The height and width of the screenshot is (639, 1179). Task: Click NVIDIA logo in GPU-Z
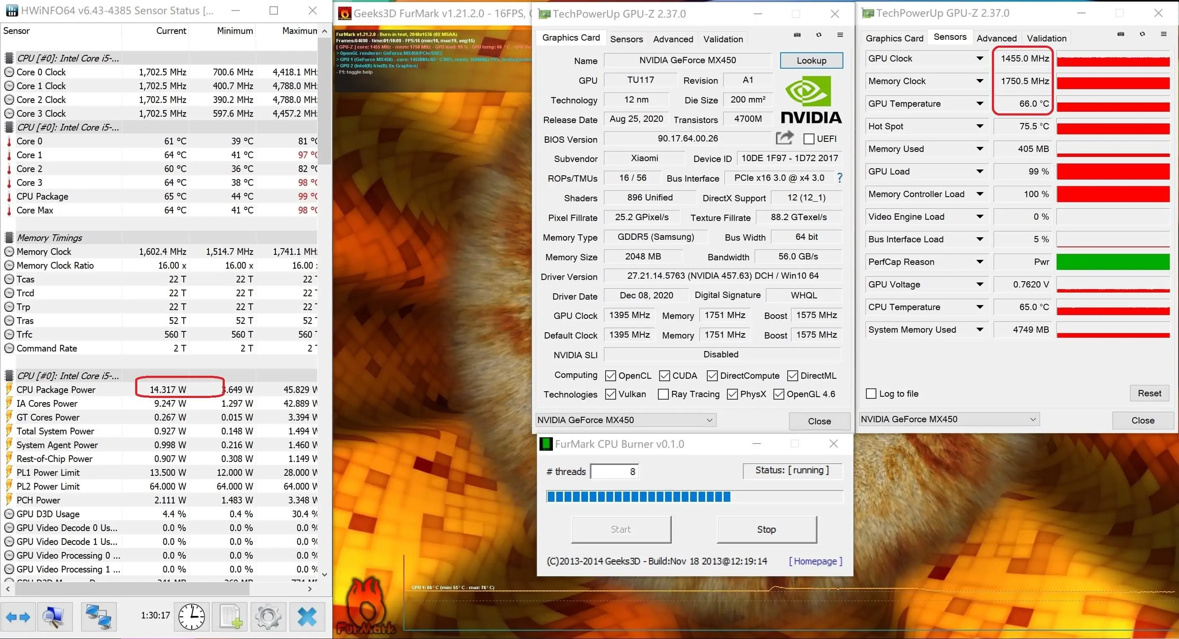coord(811,100)
